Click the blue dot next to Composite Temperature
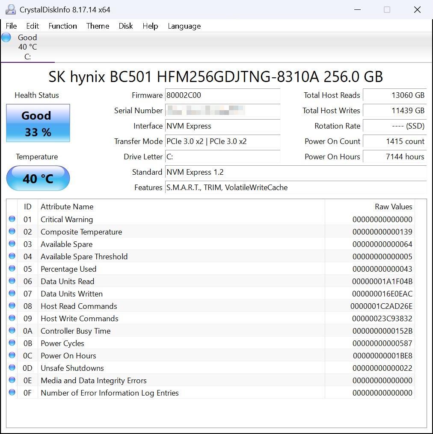 12,231
